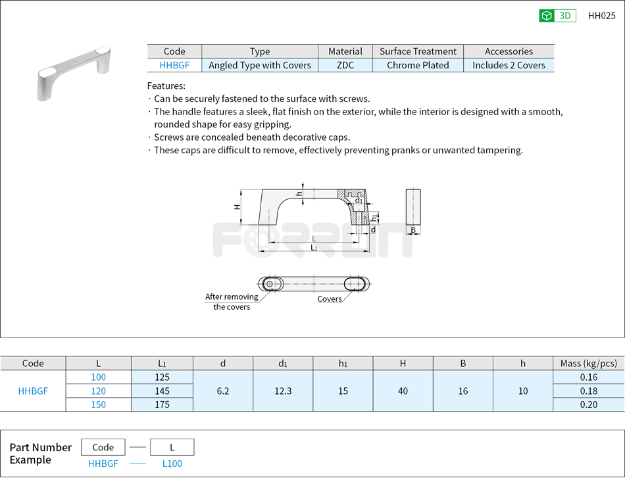The height and width of the screenshot is (480, 625).
Task: Click the ZDC material cell
Action: (345, 65)
